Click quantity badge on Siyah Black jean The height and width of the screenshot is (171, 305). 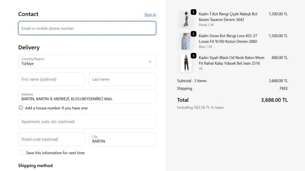coord(193,56)
